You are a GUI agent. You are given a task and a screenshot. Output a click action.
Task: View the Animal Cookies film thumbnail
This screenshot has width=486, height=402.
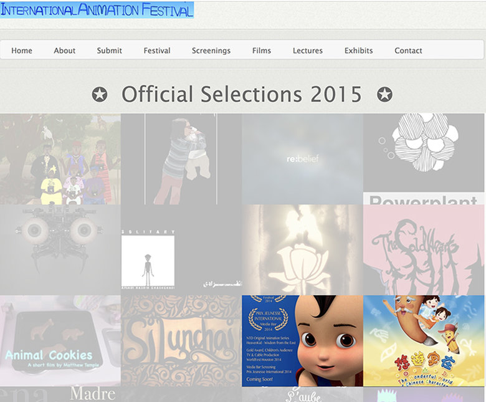click(x=60, y=340)
